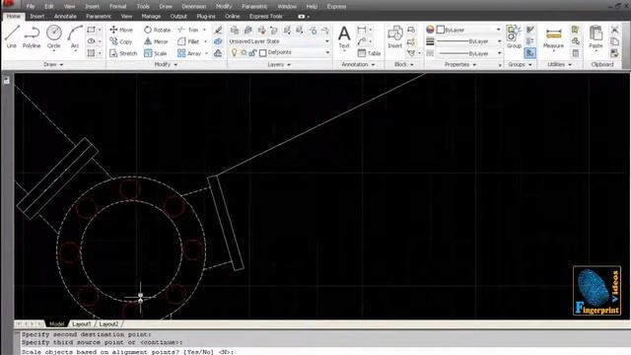Switch to the Layout1 tab

coord(81,324)
